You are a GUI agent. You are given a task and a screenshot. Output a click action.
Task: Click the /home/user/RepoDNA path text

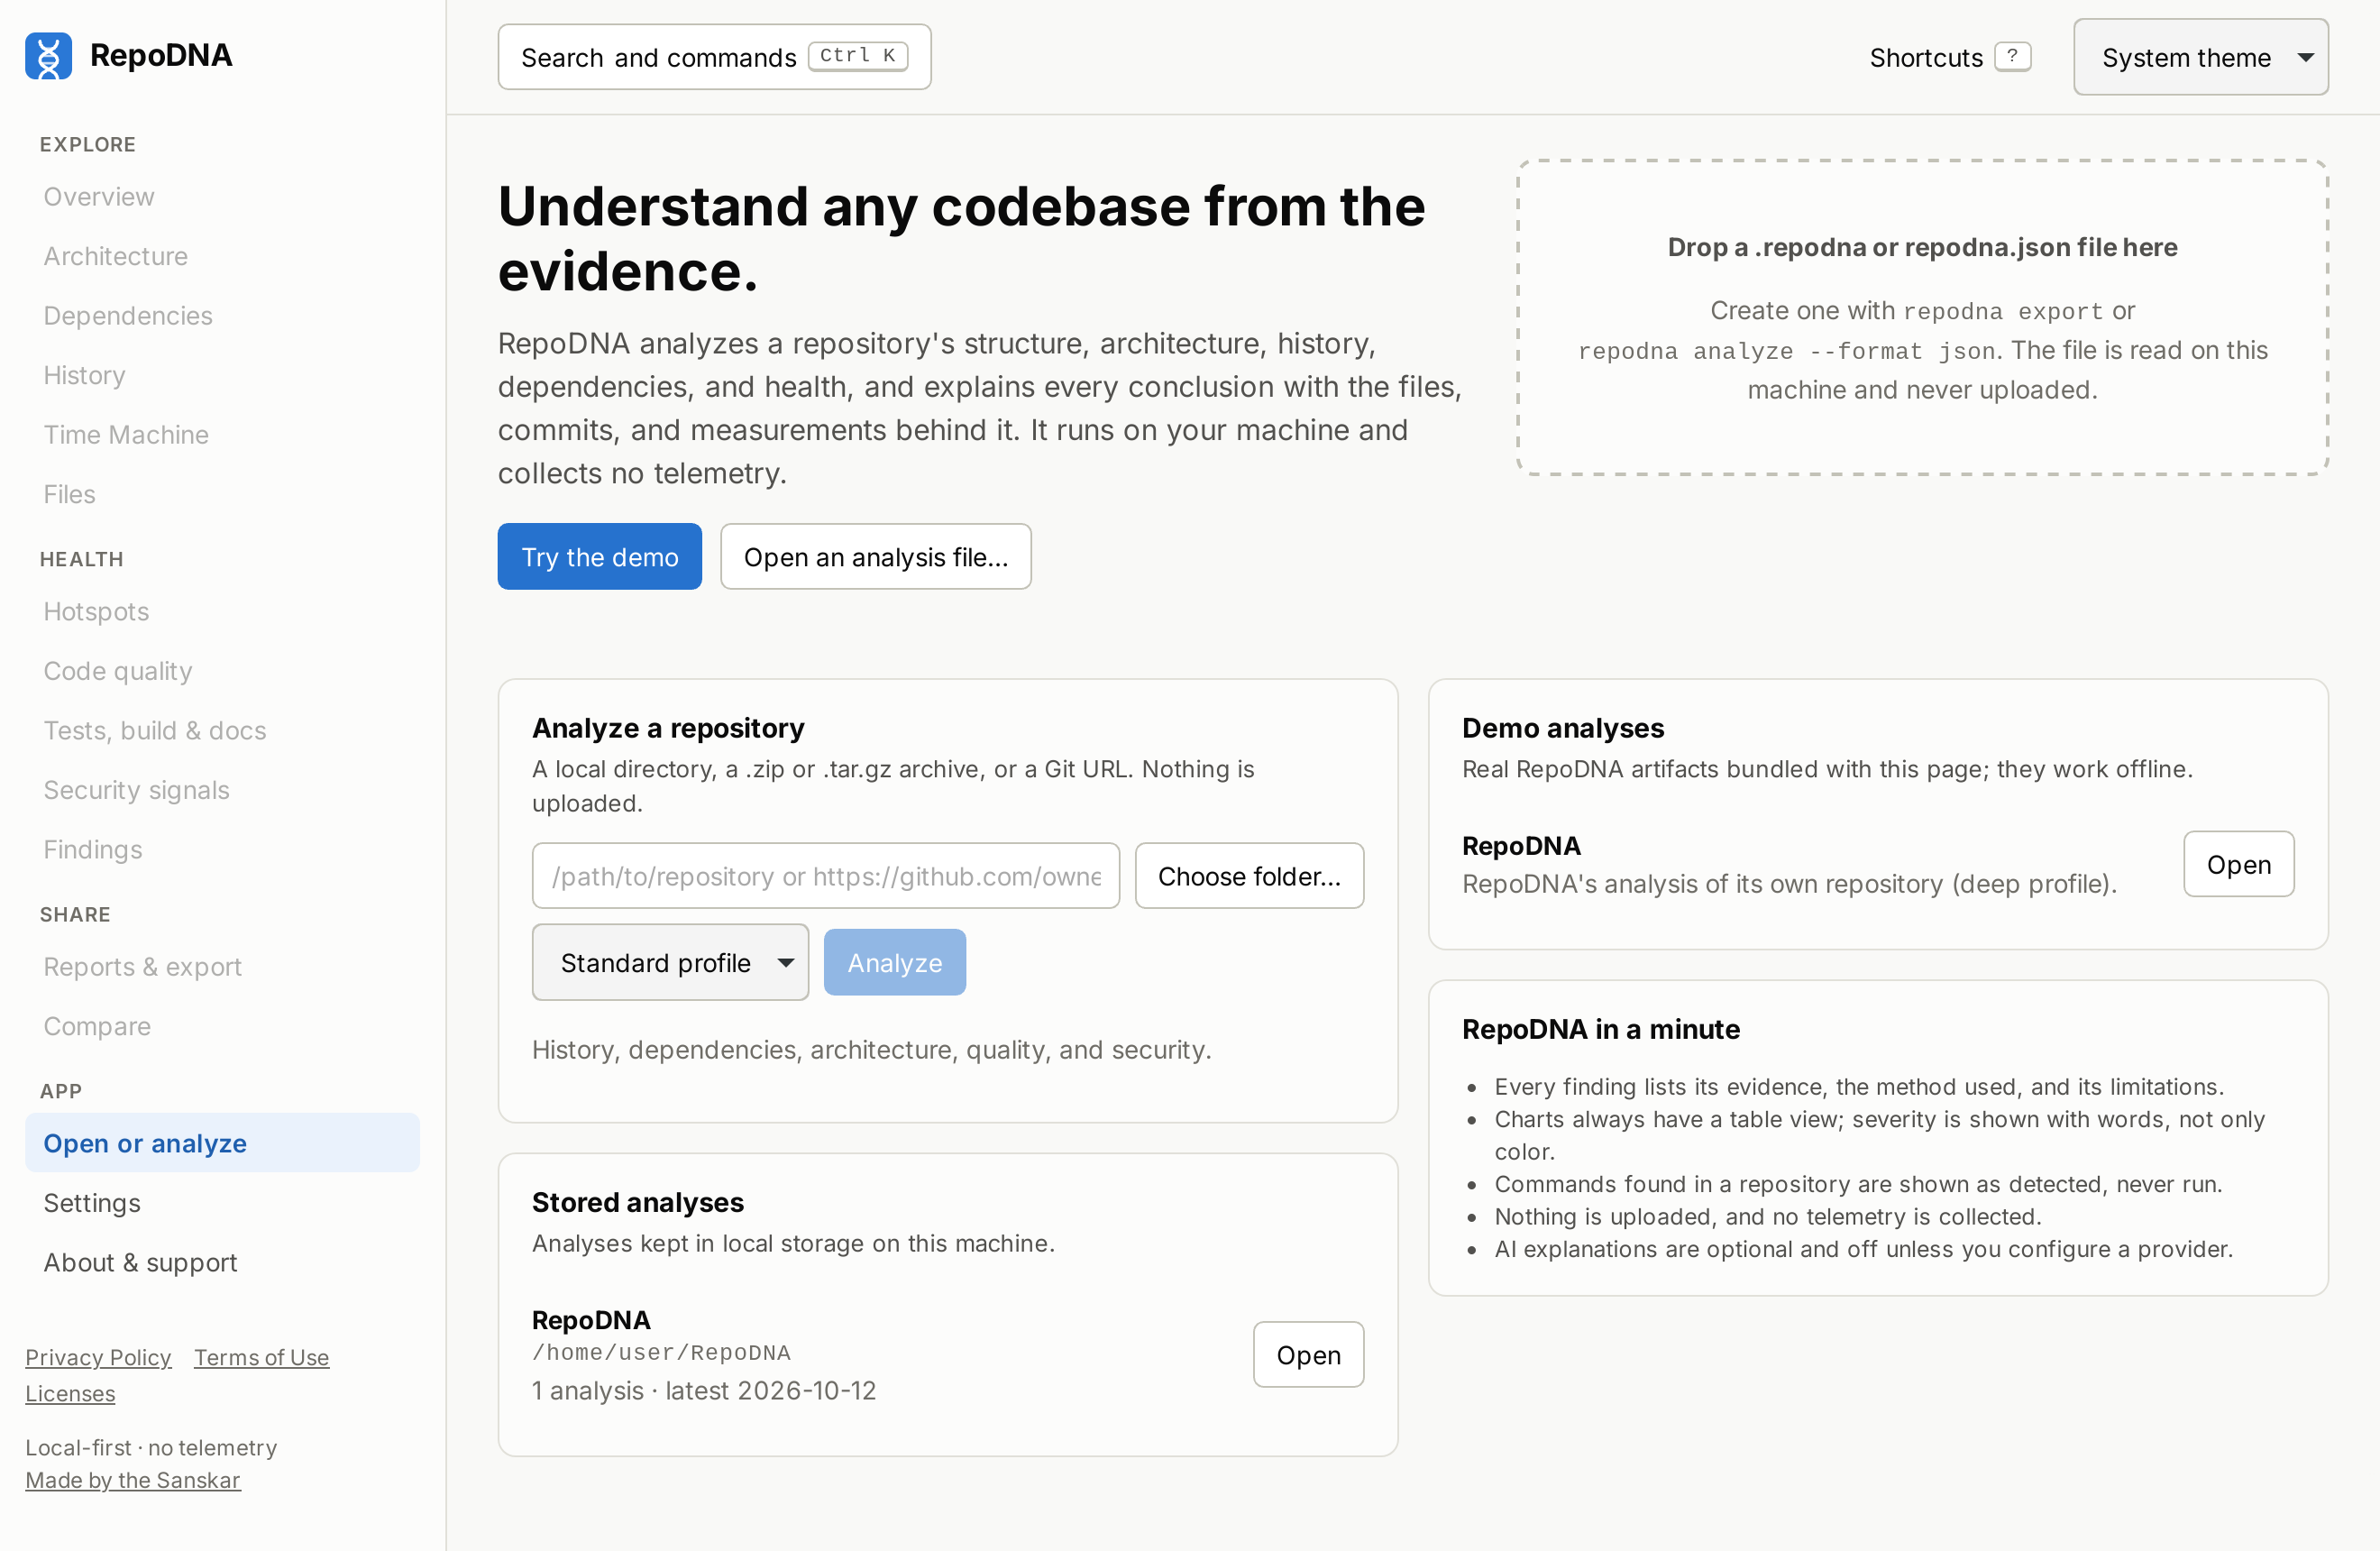(x=661, y=1353)
